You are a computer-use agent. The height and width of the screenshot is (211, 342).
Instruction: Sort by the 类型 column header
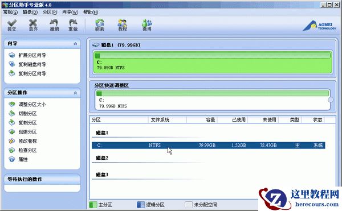tap(290, 119)
